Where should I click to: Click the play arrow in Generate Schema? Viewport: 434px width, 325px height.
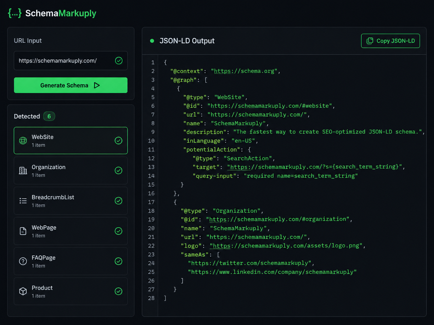point(97,85)
